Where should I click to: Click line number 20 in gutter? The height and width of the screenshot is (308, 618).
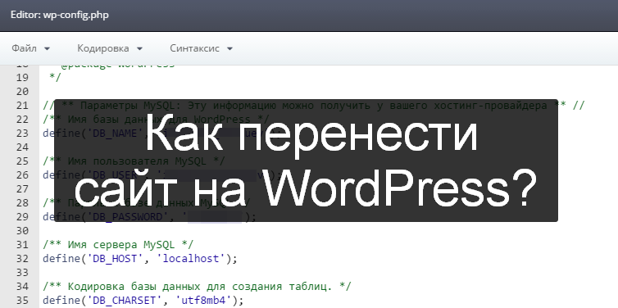click(x=22, y=92)
